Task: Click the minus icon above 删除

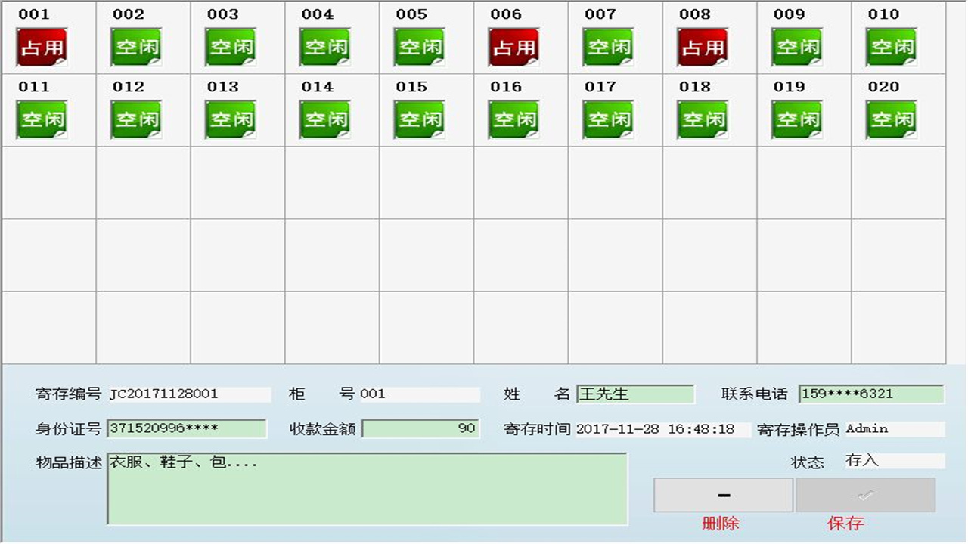Action: (724, 495)
